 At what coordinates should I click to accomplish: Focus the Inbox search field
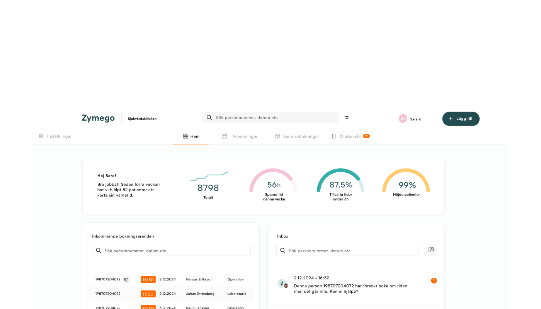tap(347, 250)
